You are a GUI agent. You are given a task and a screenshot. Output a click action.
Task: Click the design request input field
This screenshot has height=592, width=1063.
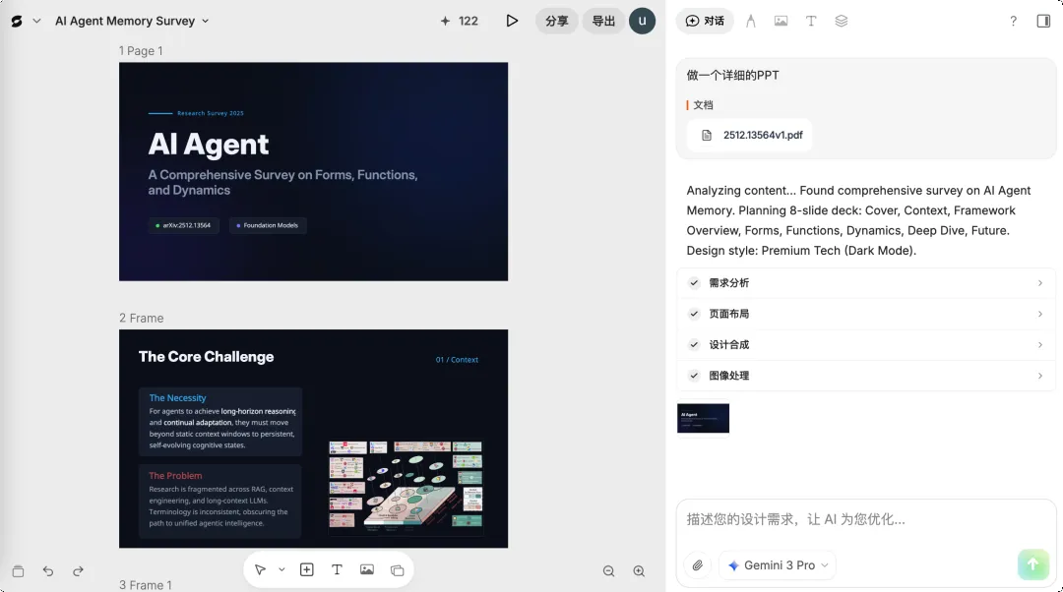click(x=866, y=519)
